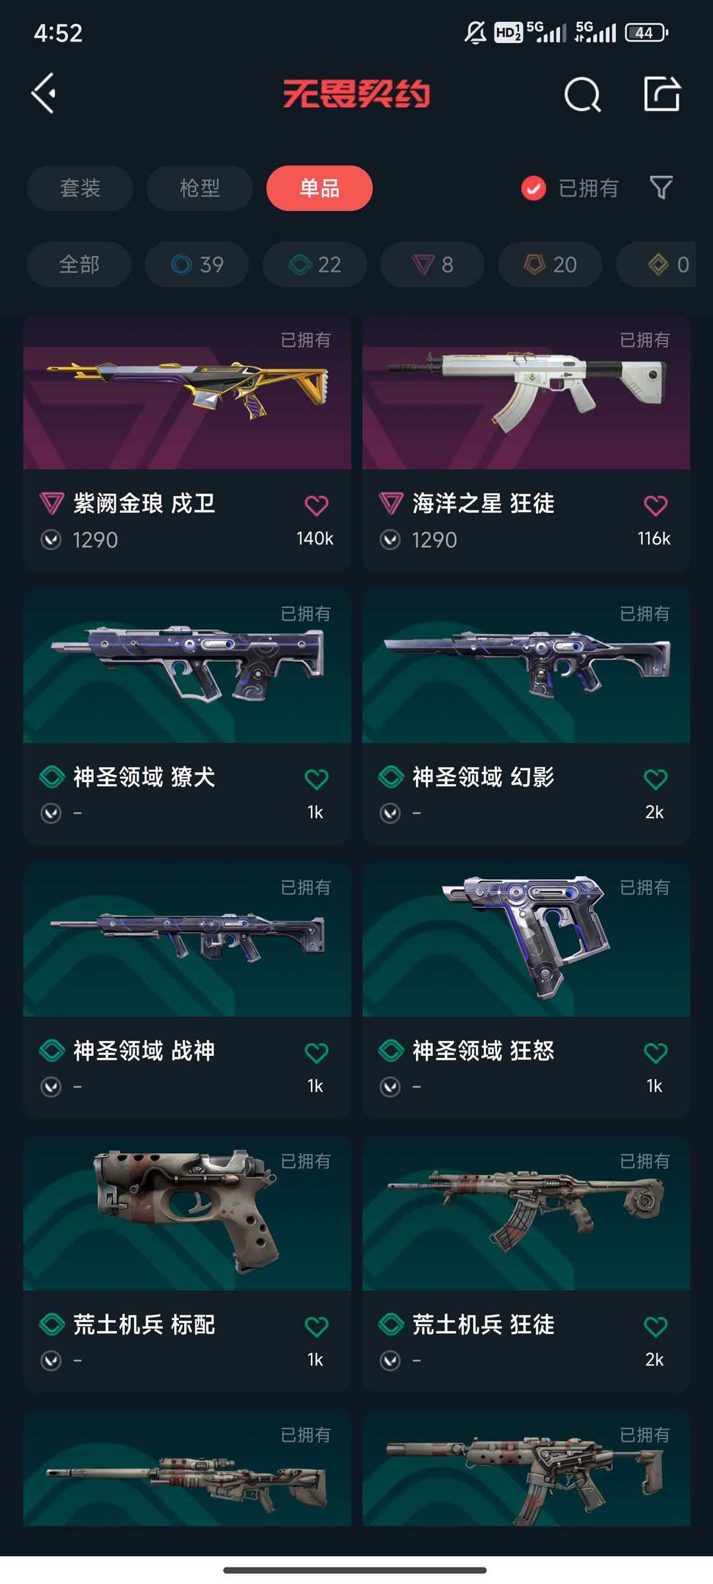
Task: Open the search magnifier icon
Action: [x=582, y=94]
